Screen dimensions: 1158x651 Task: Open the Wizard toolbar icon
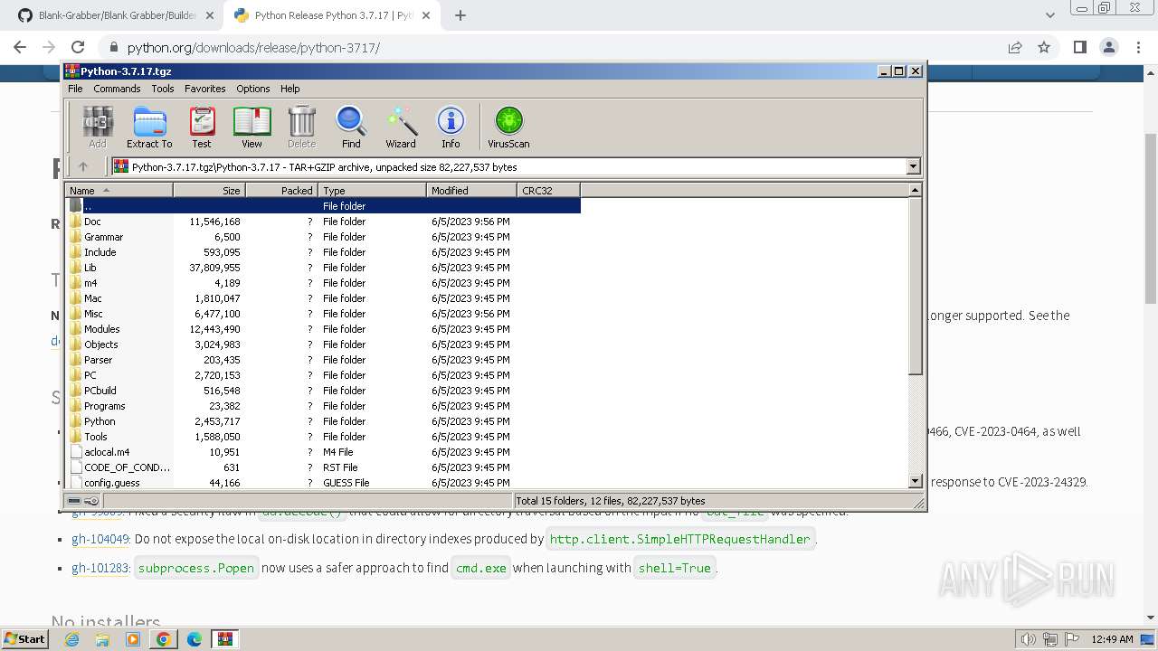pos(401,127)
